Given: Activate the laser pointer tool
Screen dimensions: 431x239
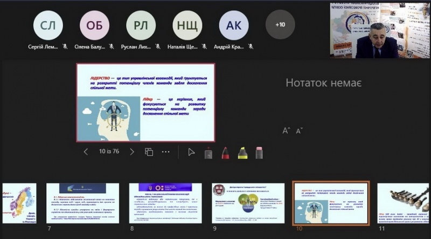Looking at the screenshot, I should (208, 153).
